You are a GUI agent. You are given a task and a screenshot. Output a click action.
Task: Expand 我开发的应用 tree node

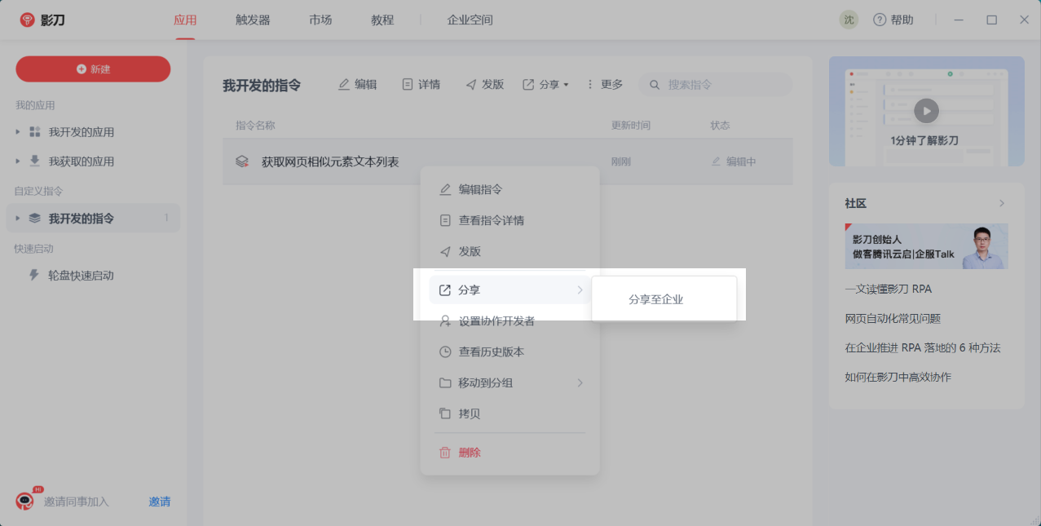point(18,132)
